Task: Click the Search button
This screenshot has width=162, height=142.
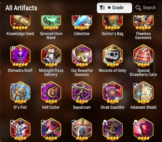Action: [146, 8]
